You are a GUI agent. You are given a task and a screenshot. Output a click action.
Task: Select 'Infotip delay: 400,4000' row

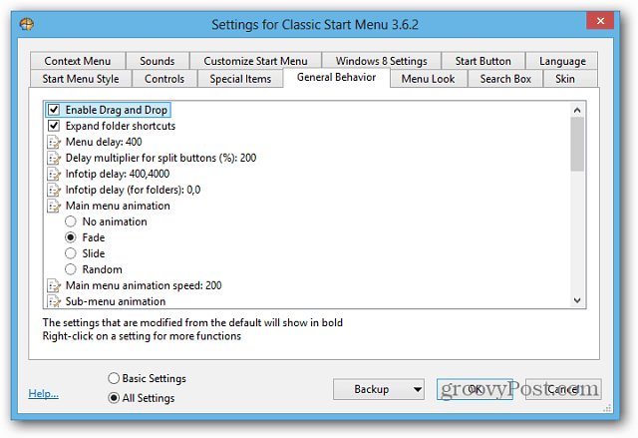coord(118,174)
